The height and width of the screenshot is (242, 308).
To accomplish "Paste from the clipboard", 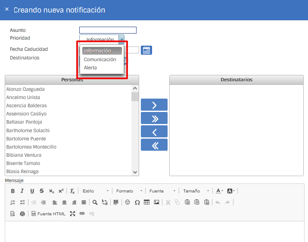I will point(187,202).
